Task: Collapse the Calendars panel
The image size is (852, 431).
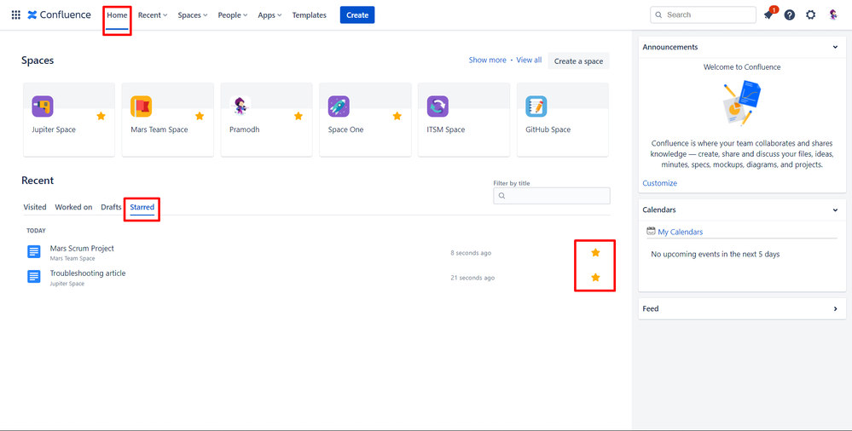Action: pos(835,210)
